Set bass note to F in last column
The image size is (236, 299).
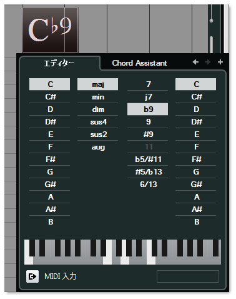pos(195,147)
